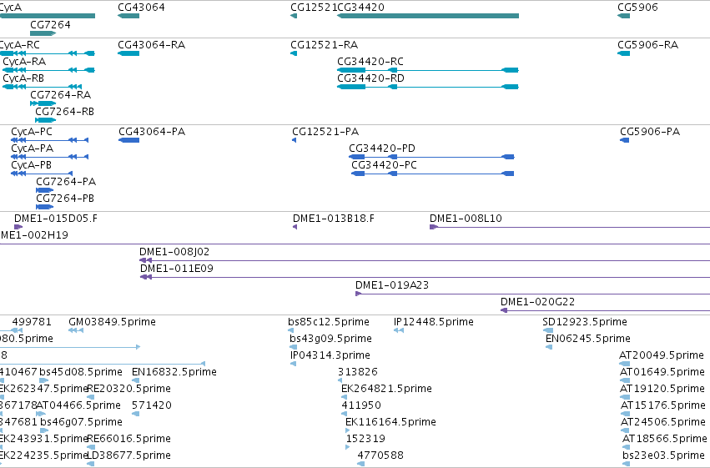This screenshot has height=468, width=710.
Task: Click EST SD12923.5prime label
Action: click(585, 322)
